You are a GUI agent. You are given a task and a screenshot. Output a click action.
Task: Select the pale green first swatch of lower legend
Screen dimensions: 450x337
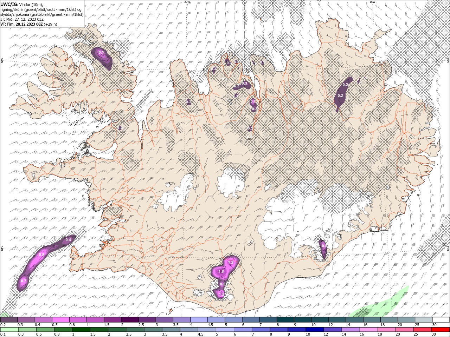pos(9,330)
